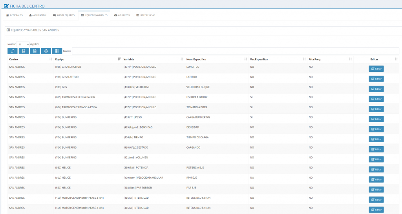This screenshot has width=402, height=214.
Task: Sort table by Centro column arrows
Action: (x=51, y=59)
